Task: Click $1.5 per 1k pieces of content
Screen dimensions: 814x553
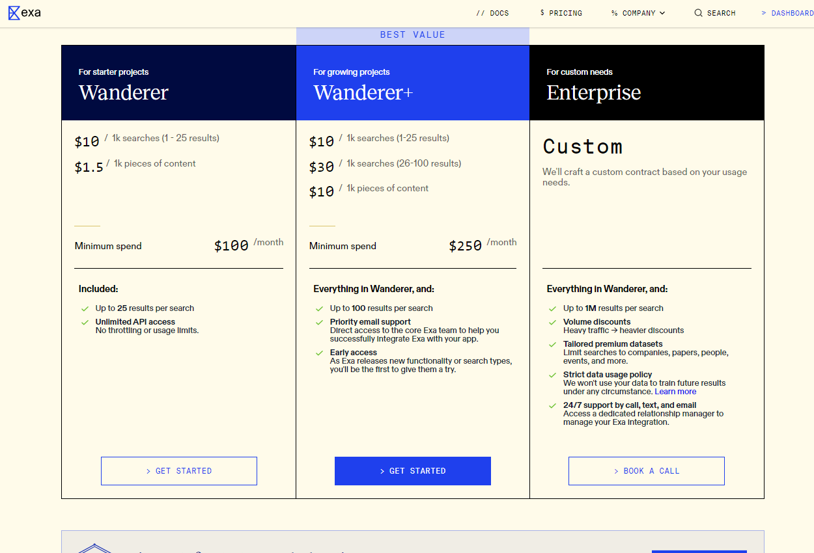Action: coord(135,166)
